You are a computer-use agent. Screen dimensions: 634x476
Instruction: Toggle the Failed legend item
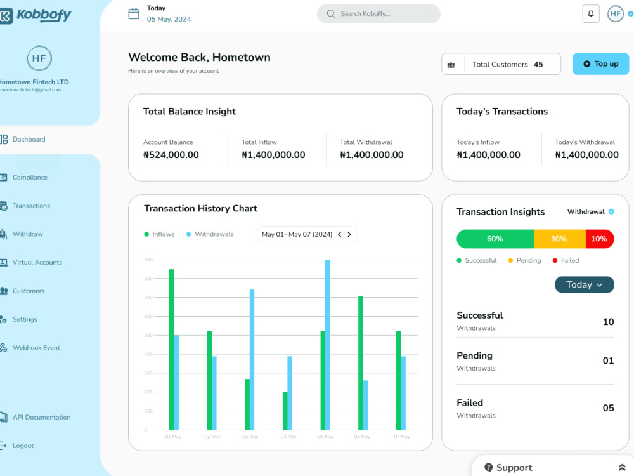(x=566, y=261)
